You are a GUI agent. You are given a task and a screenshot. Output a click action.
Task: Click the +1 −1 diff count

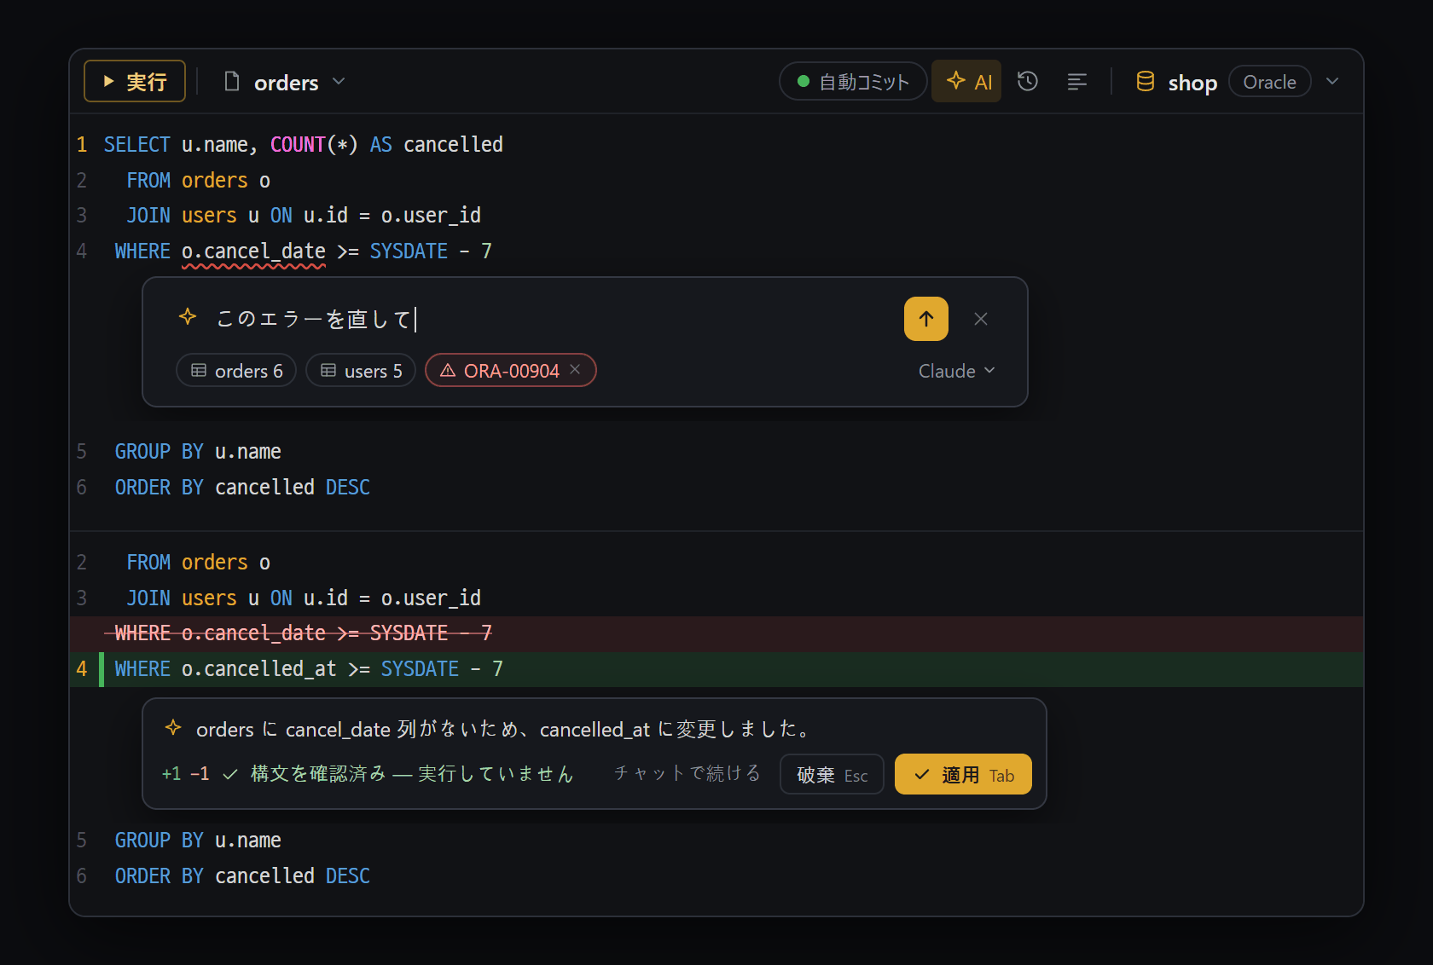pyautogui.click(x=185, y=773)
